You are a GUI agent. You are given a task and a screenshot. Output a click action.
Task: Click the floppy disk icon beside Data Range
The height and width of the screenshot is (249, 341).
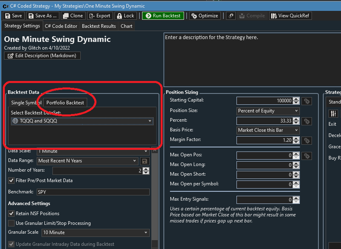point(144,161)
